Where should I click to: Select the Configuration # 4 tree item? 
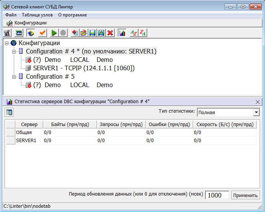(x=91, y=51)
